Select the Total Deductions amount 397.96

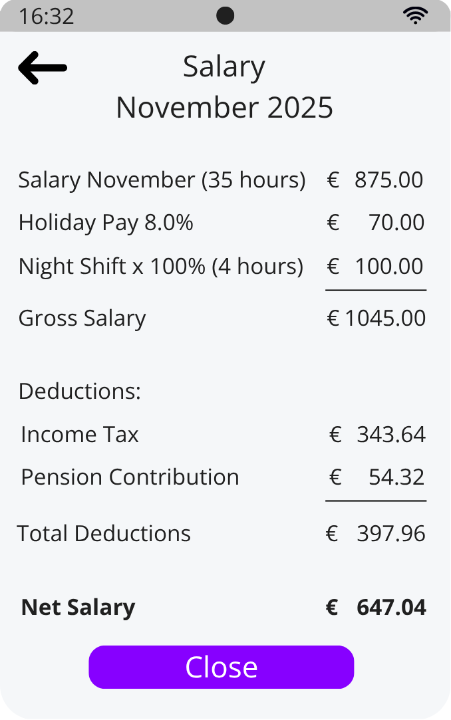[390, 533]
